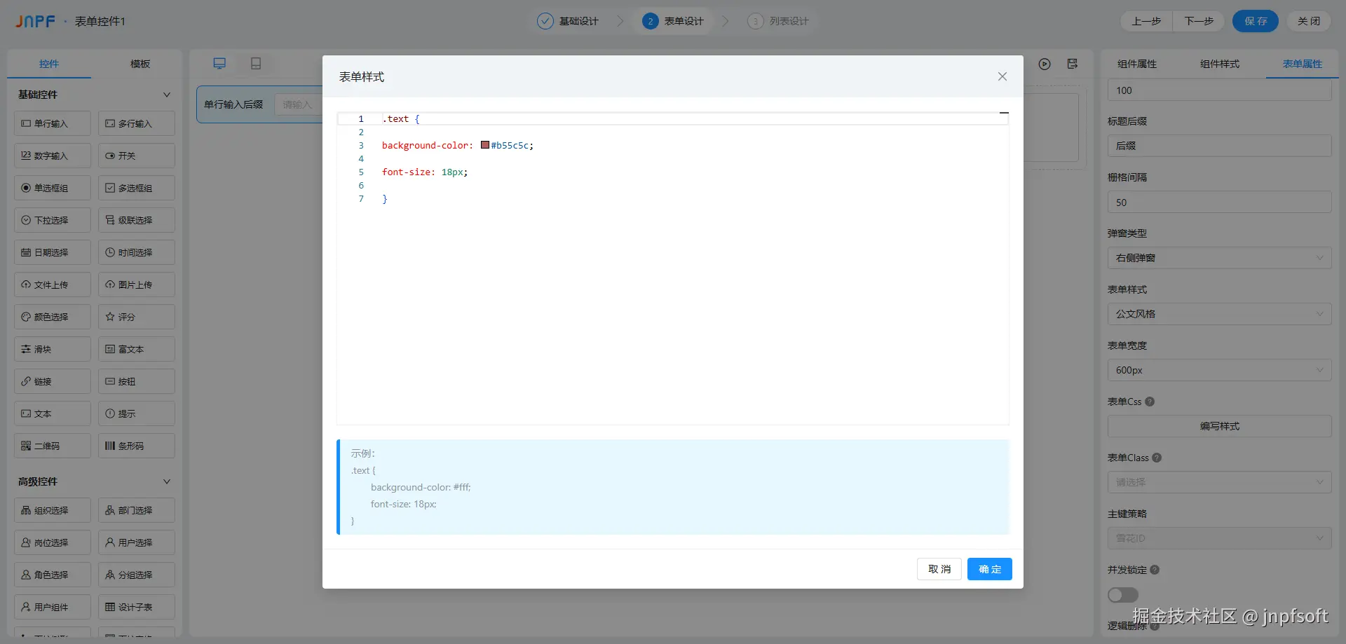Add the 下拉选择 control
This screenshot has width=1346, height=644.
[x=53, y=220]
